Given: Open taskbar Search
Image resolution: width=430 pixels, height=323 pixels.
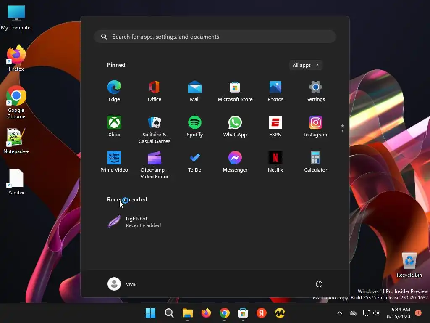Looking at the screenshot, I should tap(169, 313).
